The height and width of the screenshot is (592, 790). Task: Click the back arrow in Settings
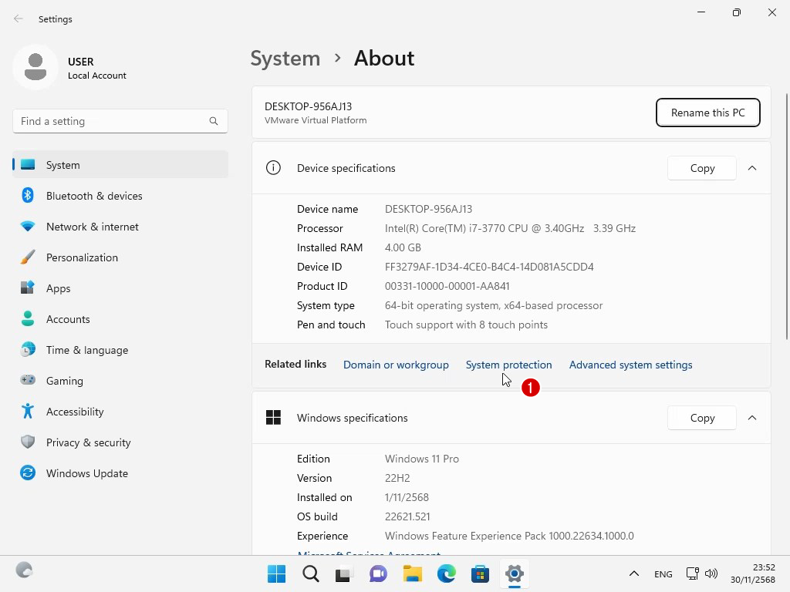point(19,19)
